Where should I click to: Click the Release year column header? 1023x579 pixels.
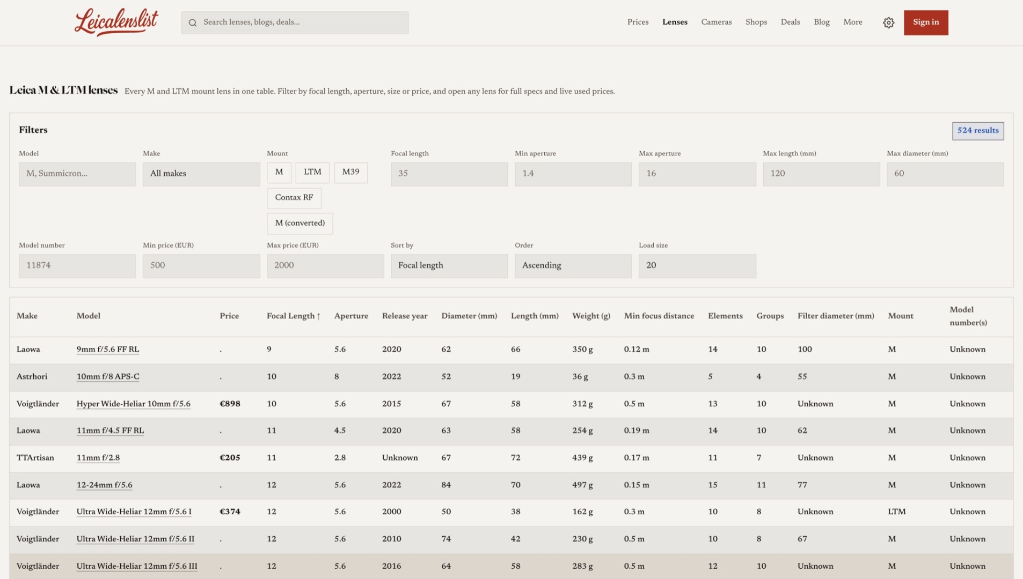pos(405,316)
